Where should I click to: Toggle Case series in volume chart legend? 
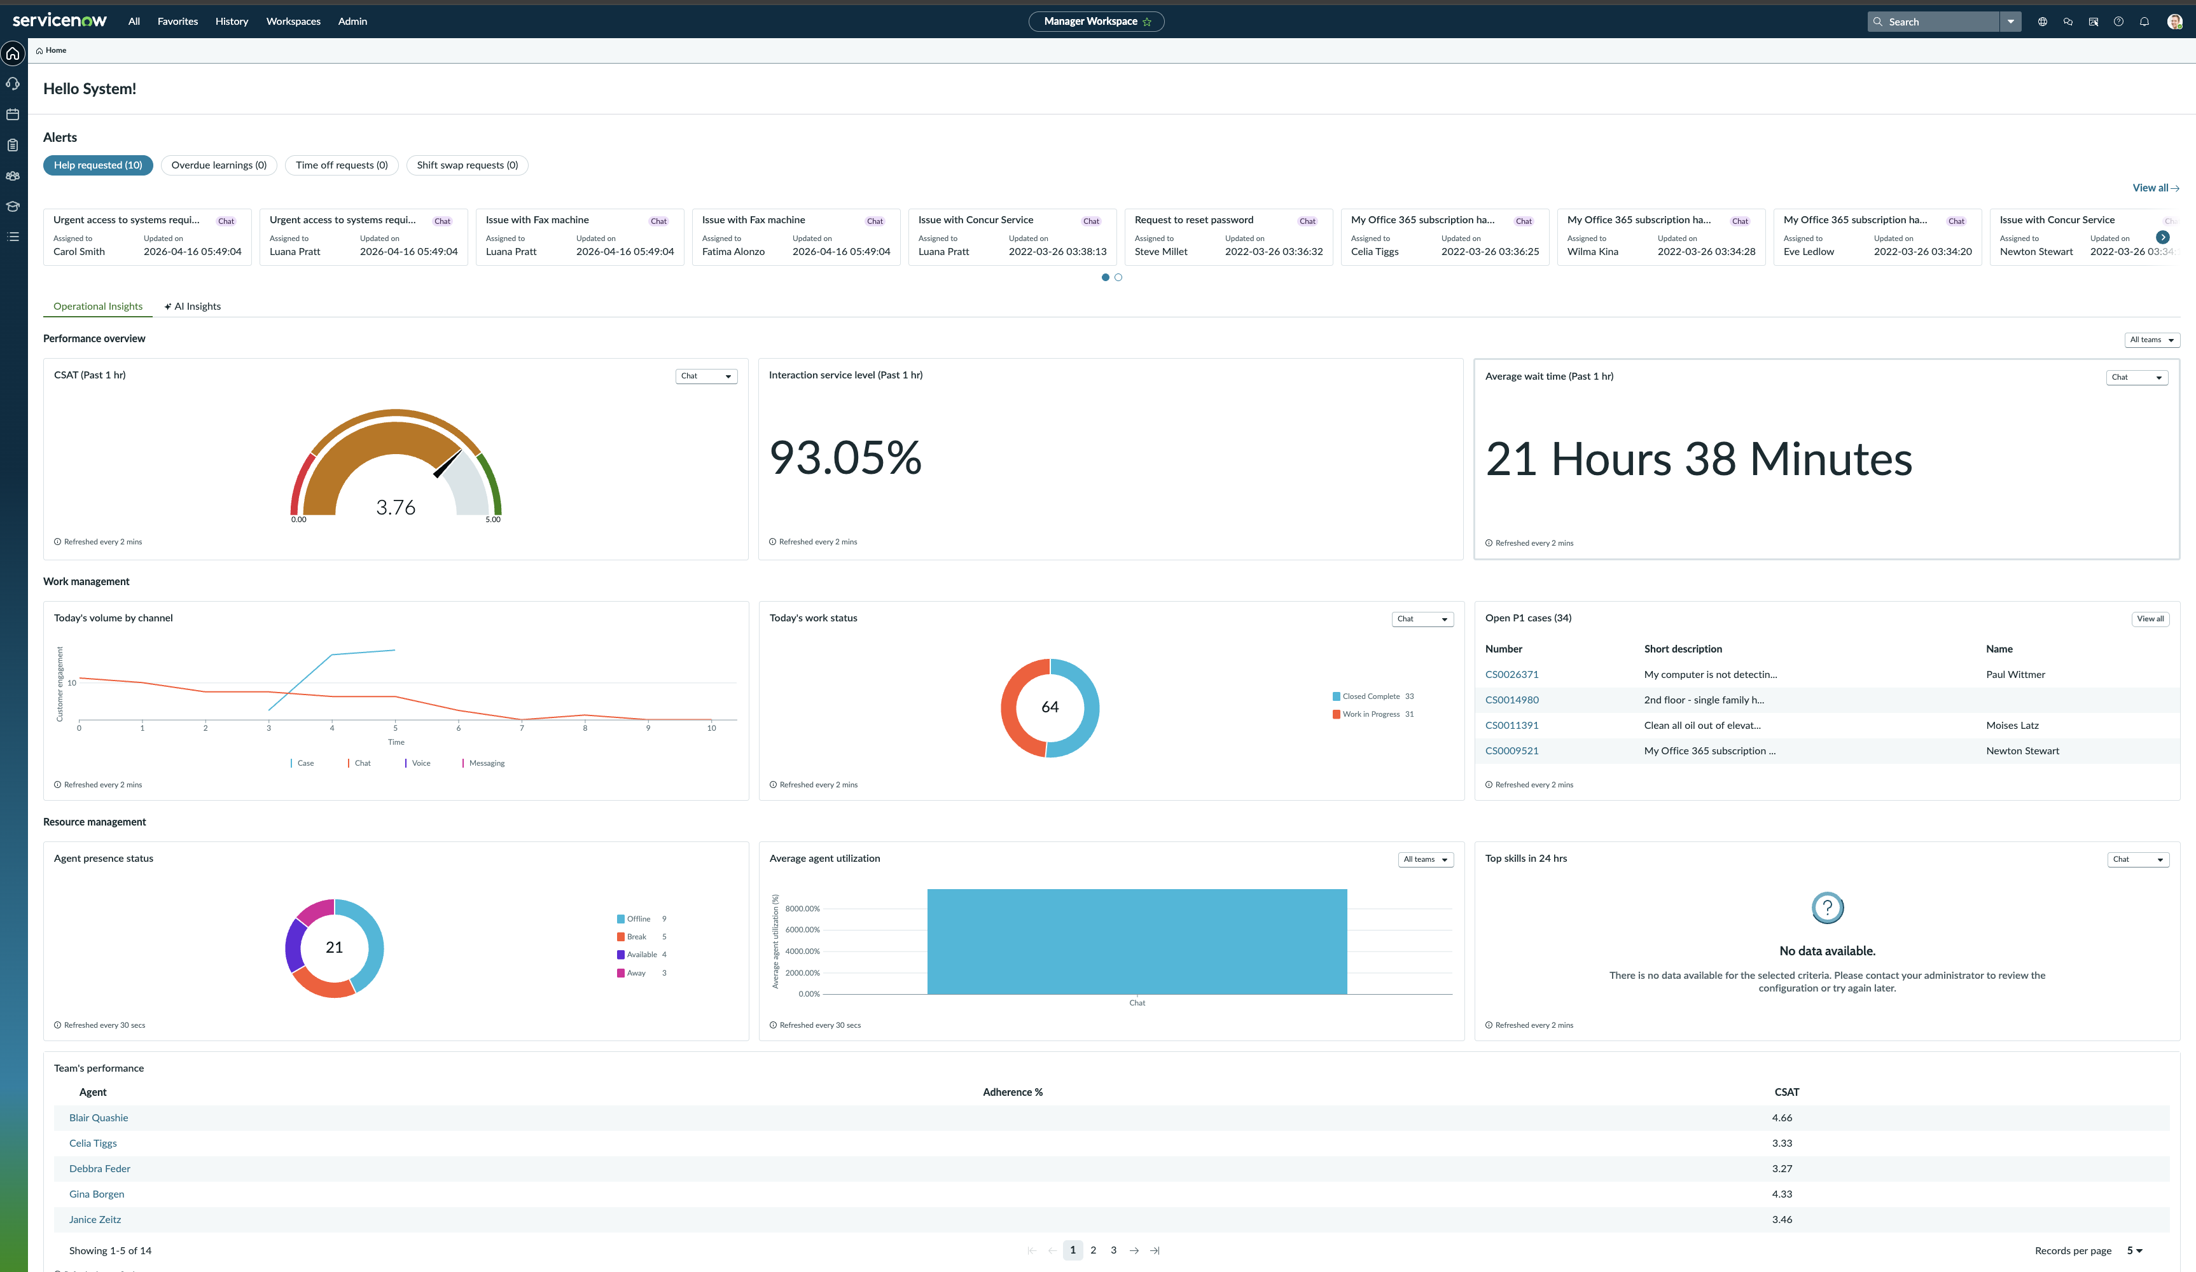(302, 763)
